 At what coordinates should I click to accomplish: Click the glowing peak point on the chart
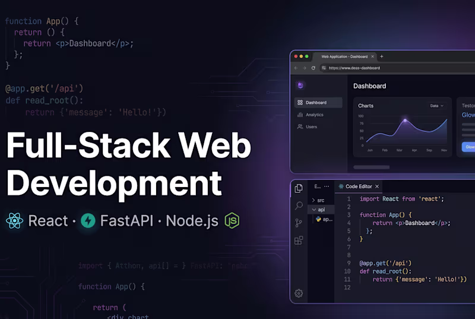pyautogui.click(x=405, y=121)
